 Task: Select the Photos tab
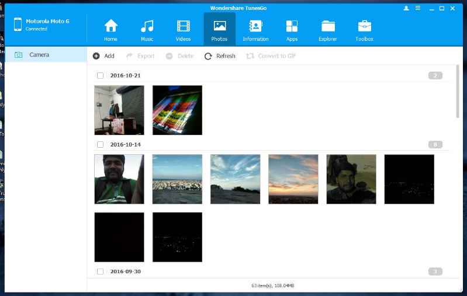[220, 29]
